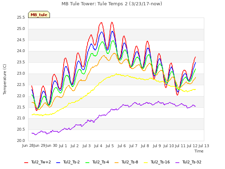Click the Tul2_Ts-32 legend label

(x=192, y=162)
